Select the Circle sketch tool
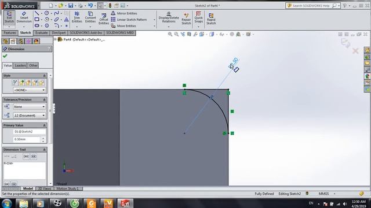This screenshot has height=208, width=371. click(46, 13)
